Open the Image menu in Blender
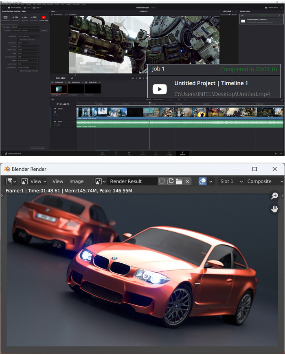This screenshot has height=355, width=285. click(76, 181)
